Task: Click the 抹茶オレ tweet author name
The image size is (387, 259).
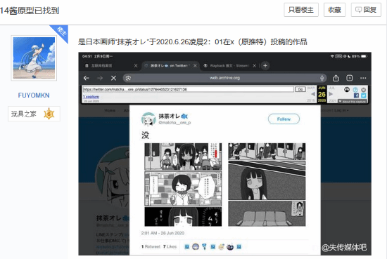Action: click(x=173, y=116)
